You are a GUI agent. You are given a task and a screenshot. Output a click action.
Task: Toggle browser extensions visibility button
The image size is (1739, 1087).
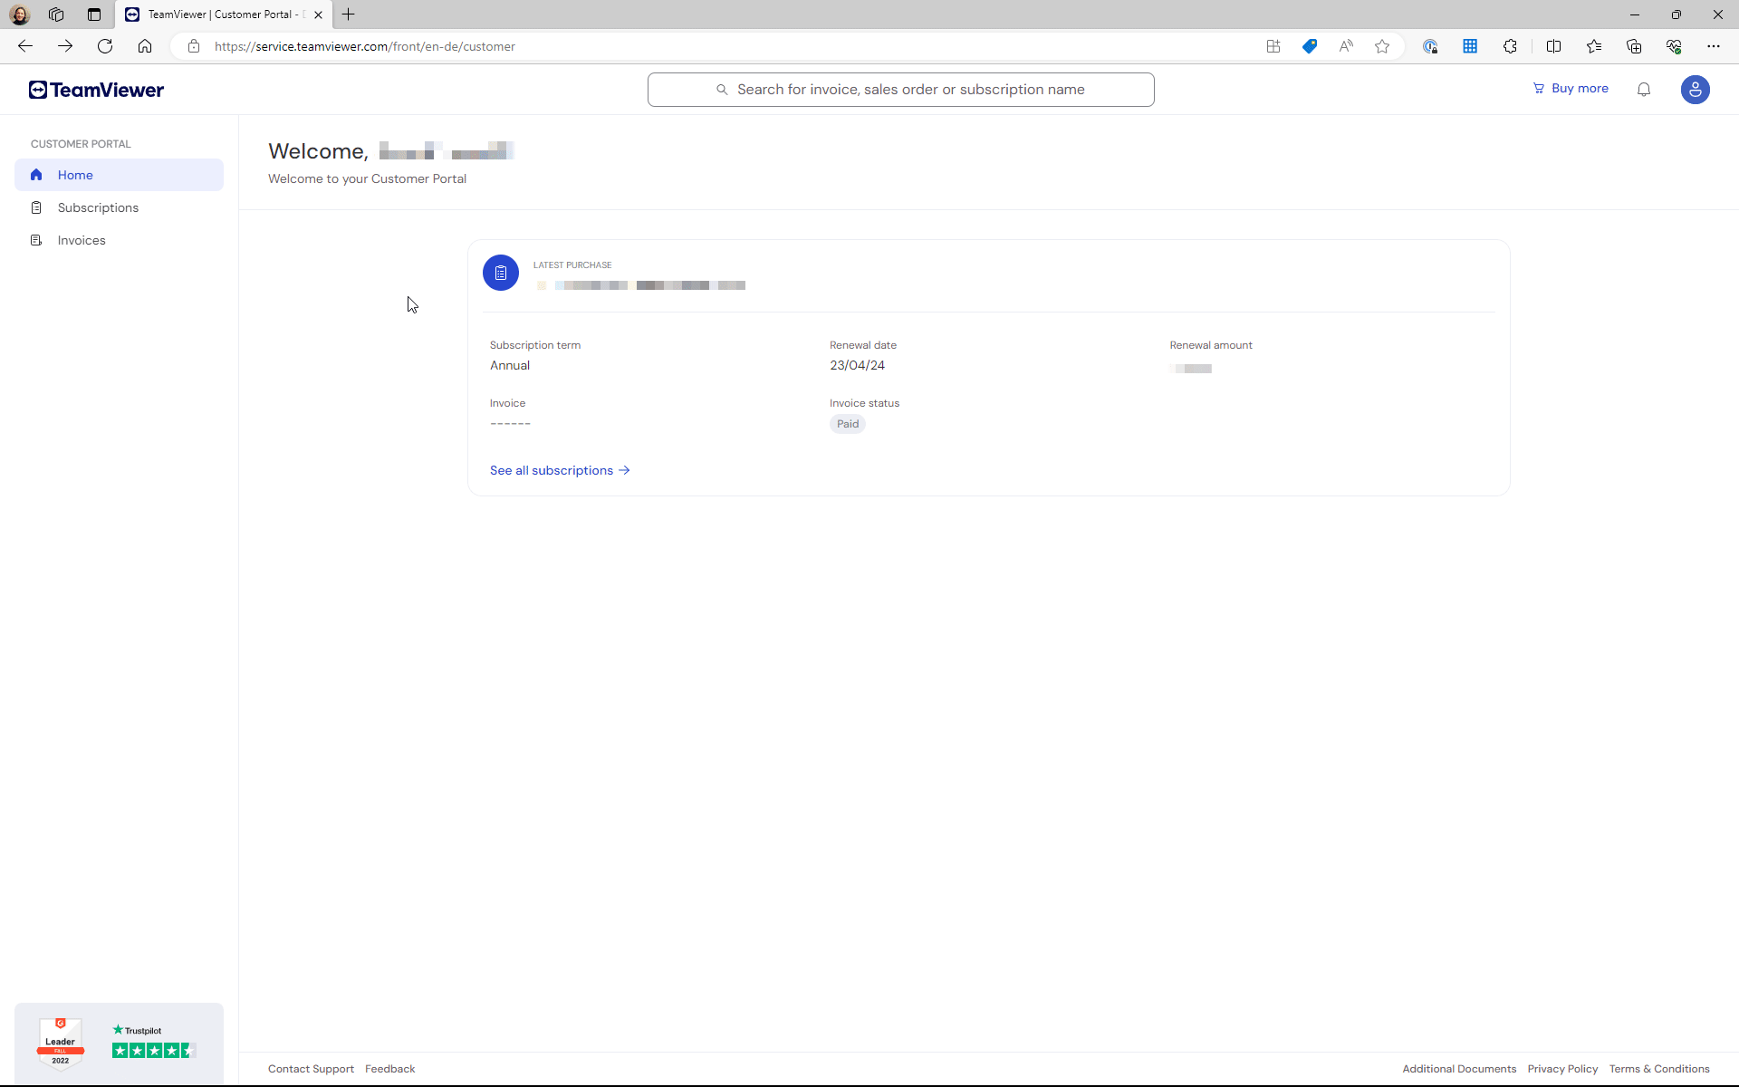[1510, 46]
